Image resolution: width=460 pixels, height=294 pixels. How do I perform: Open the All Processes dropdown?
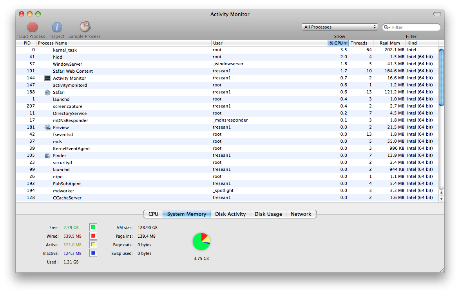pos(339,27)
